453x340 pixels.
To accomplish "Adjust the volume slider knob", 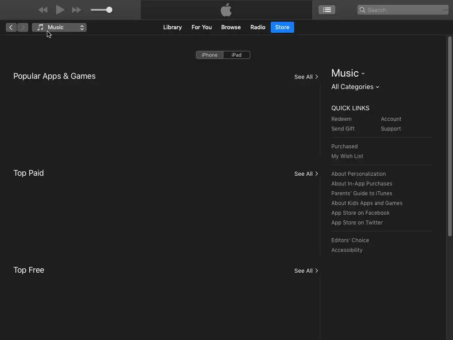I will pyautogui.click(x=109, y=10).
